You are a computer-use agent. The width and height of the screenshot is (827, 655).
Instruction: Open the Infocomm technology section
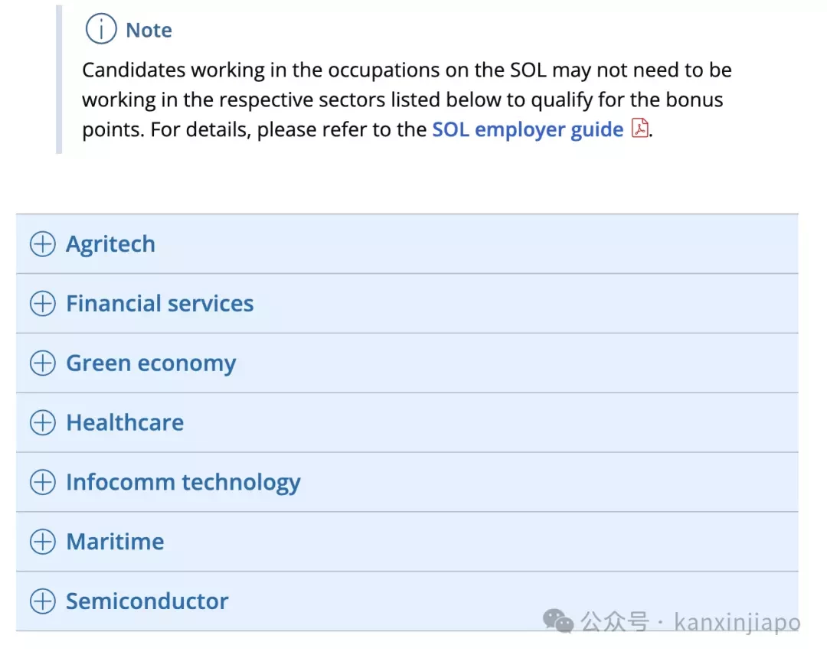(x=407, y=482)
